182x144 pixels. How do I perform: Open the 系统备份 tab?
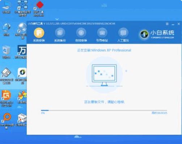point(60,35)
